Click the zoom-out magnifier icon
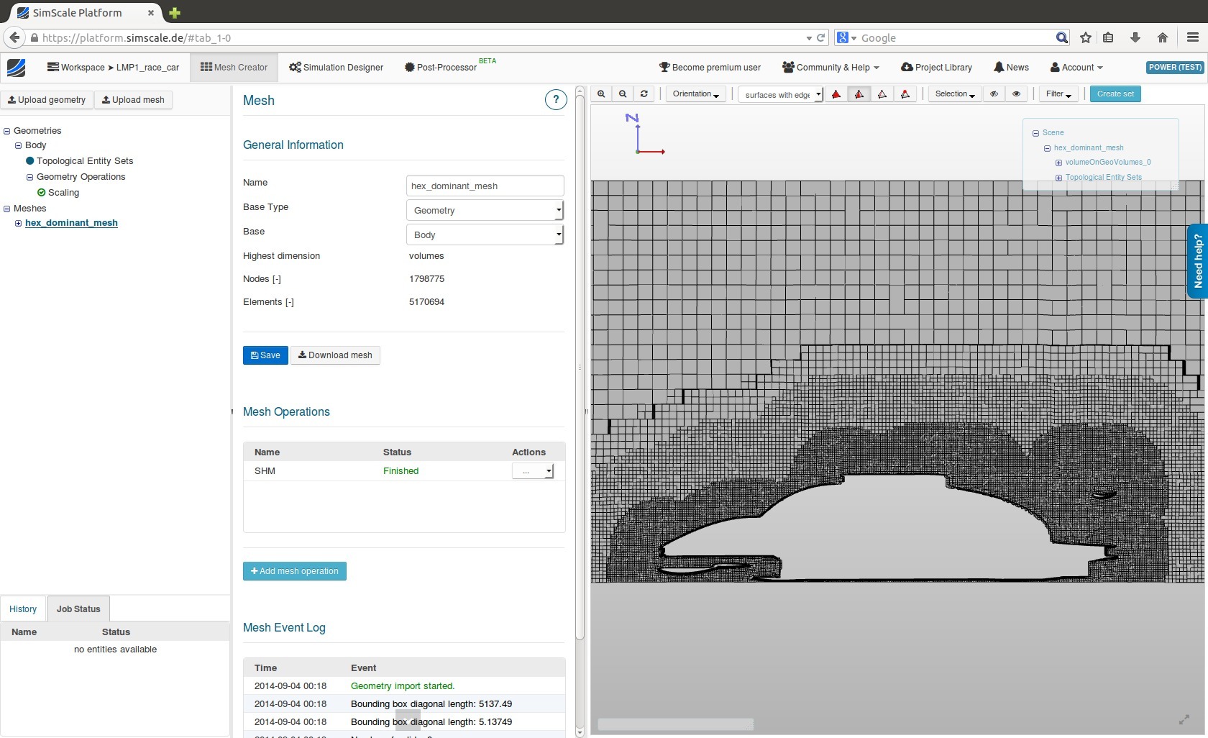This screenshot has width=1208, height=738. 623,94
